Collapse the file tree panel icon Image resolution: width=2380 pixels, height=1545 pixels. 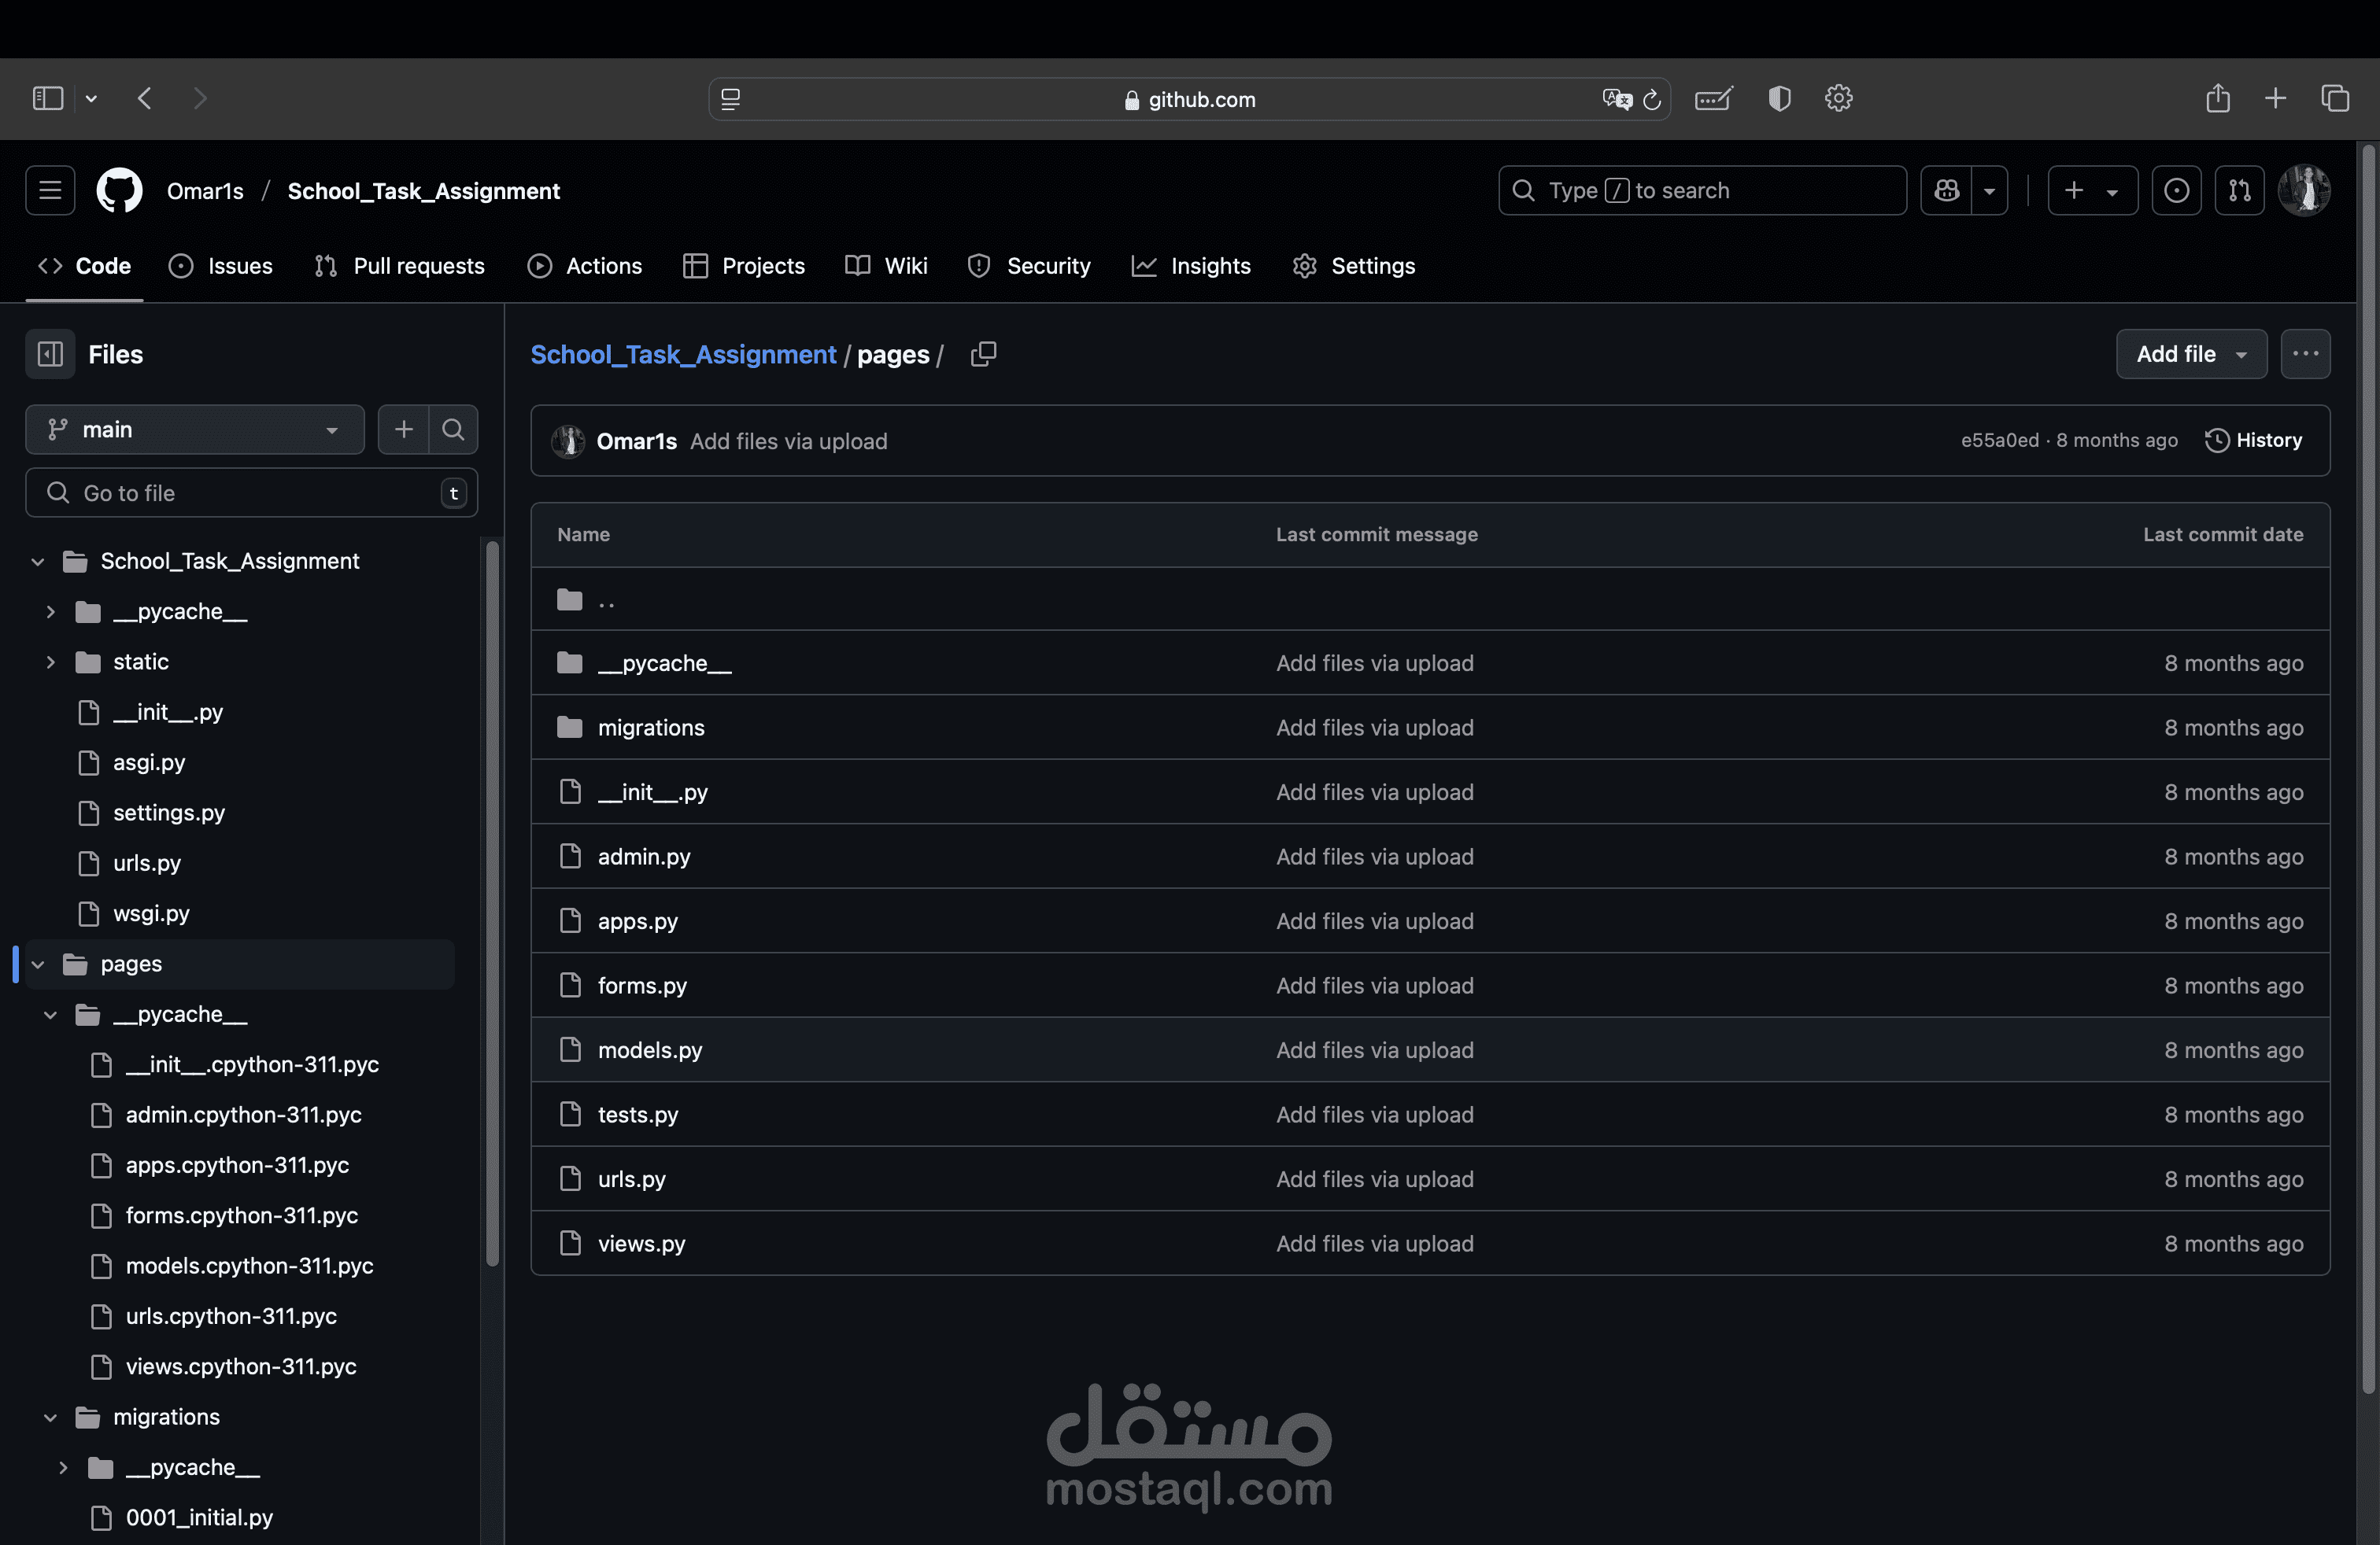(50, 354)
